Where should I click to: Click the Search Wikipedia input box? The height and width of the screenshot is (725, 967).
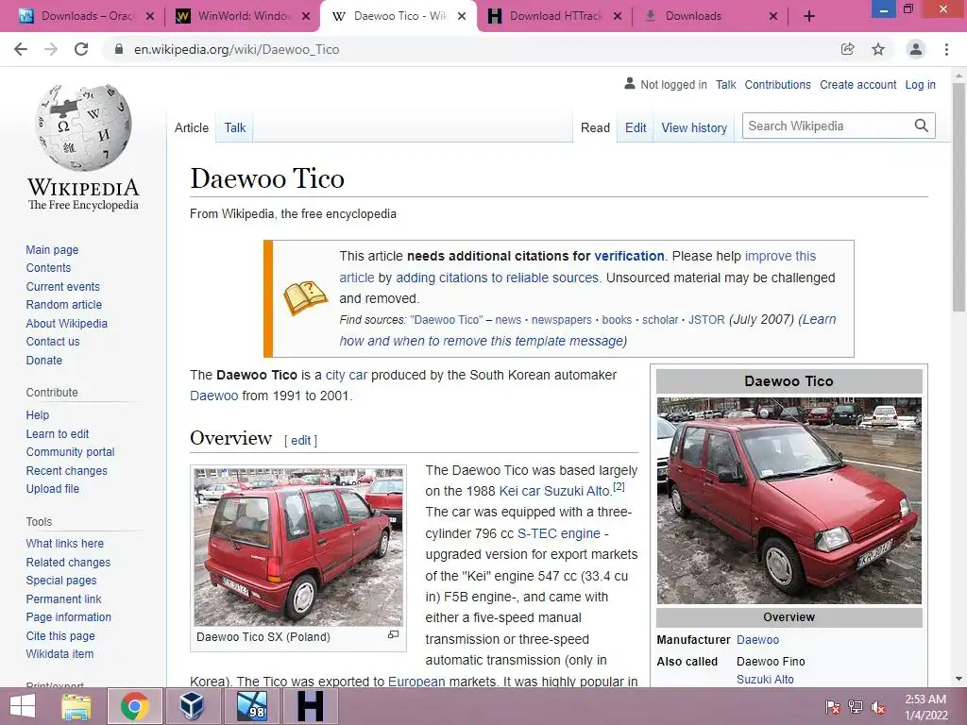(x=827, y=126)
